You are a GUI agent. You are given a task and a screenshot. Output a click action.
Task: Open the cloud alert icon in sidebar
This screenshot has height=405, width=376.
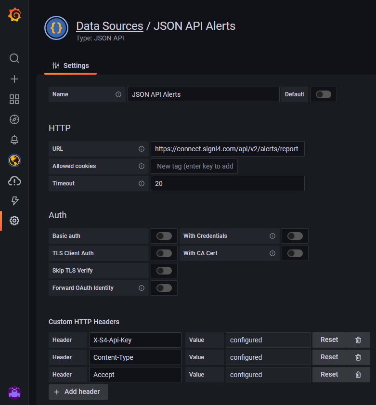click(x=14, y=181)
